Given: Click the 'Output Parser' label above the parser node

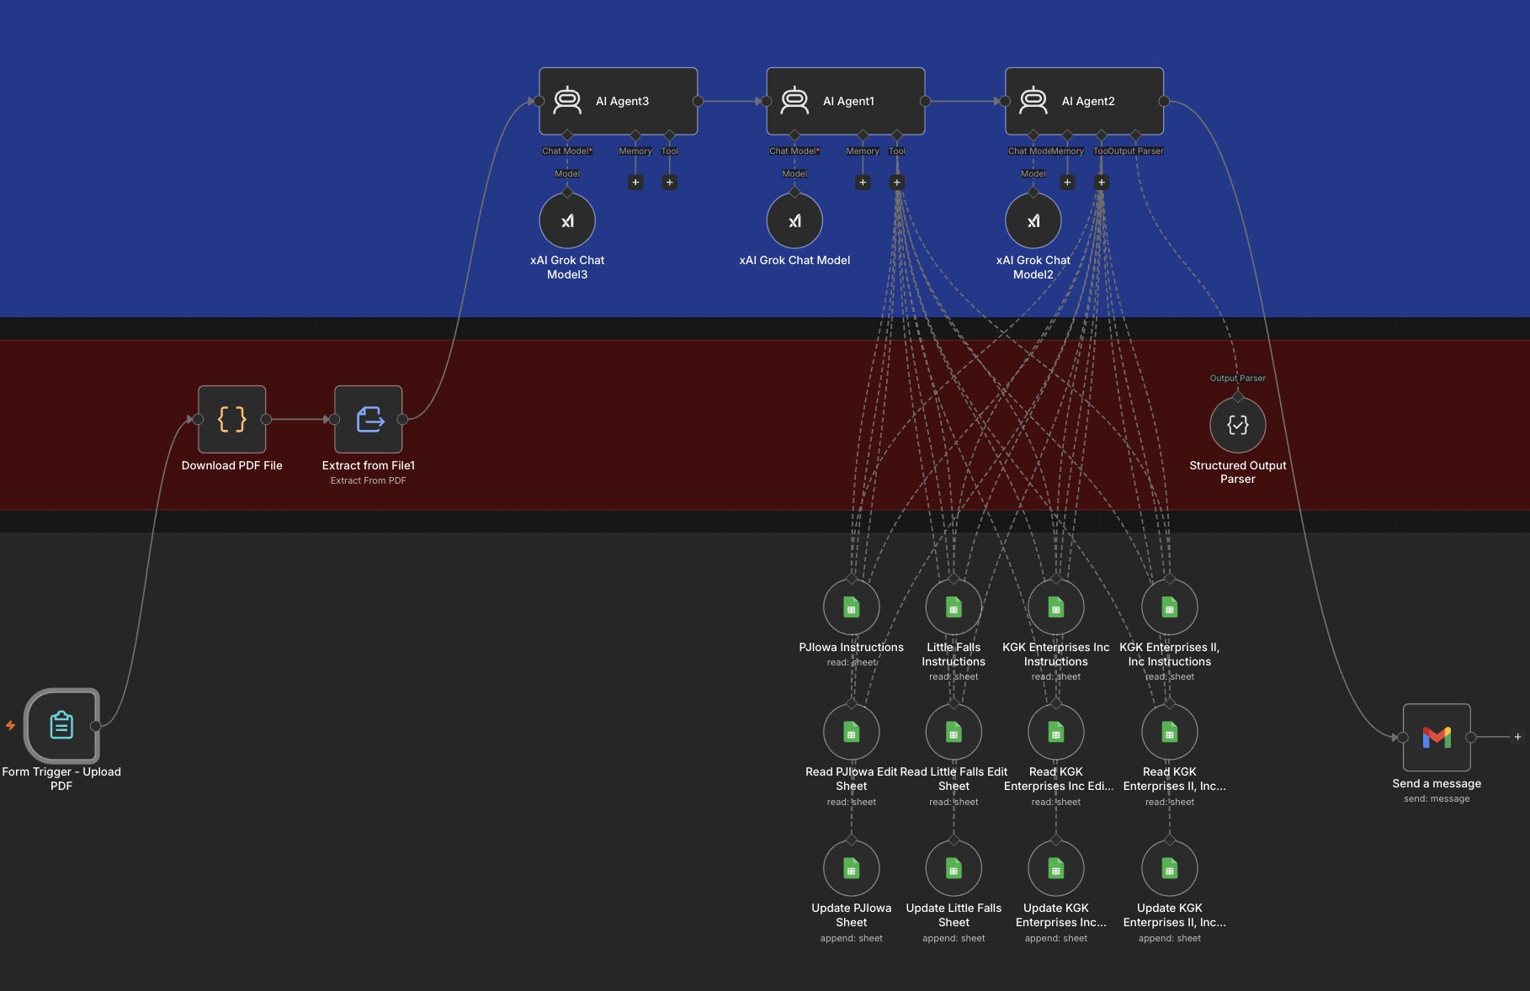Looking at the screenshot, I should tap(1237, 378).
